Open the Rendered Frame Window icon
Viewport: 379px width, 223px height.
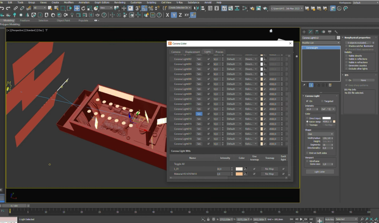click(x=258, y=9)
